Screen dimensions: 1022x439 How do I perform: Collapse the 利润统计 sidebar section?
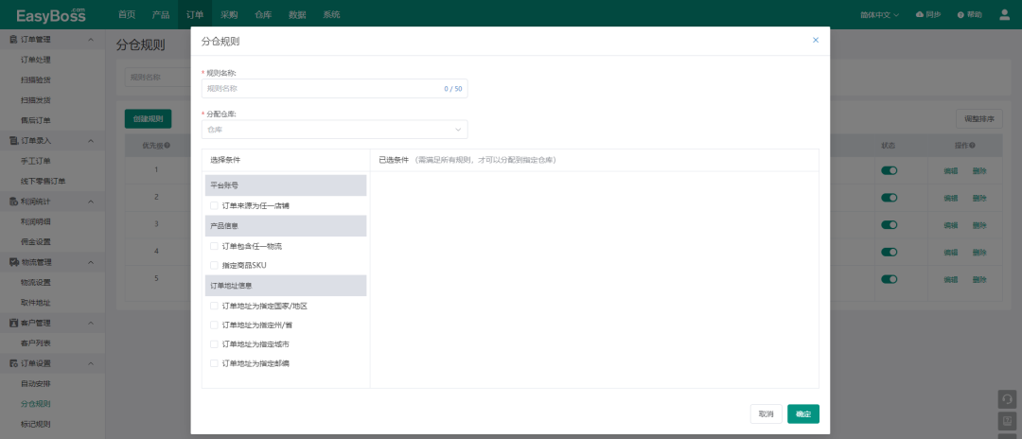91,202
